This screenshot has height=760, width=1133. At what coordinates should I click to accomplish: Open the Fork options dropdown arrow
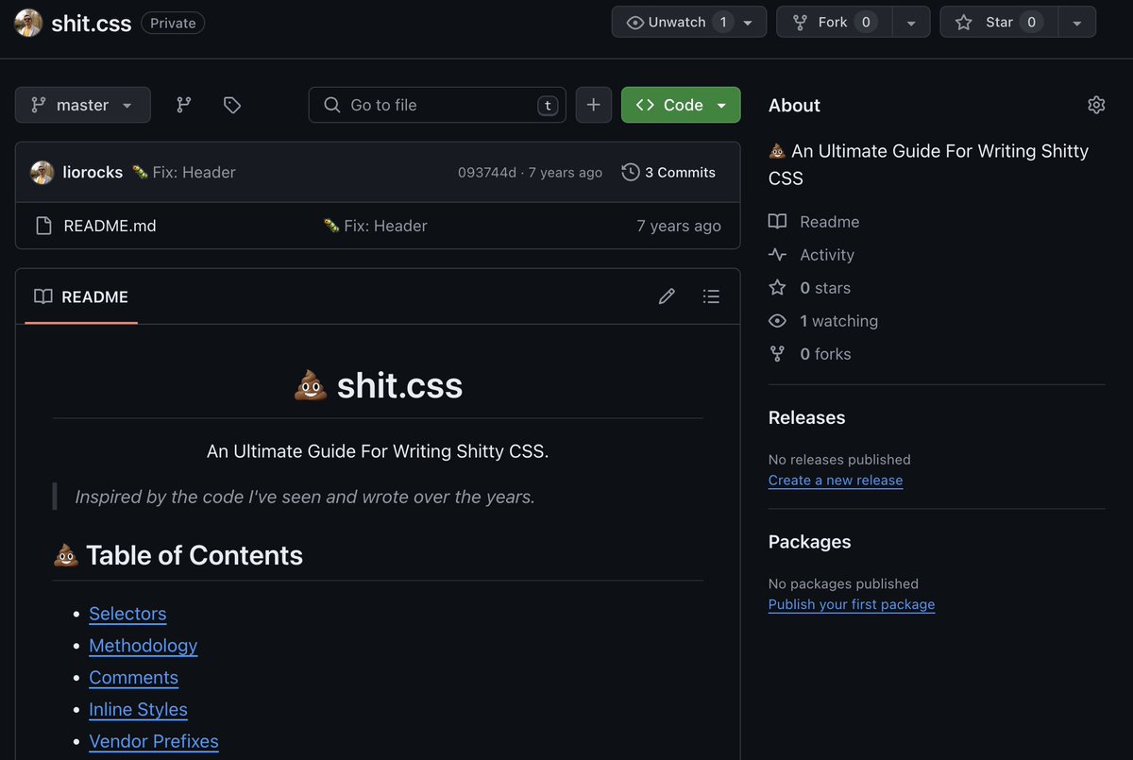(911, 22)
